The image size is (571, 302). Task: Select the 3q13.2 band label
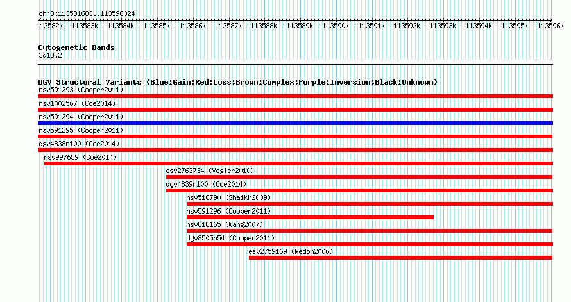(x=50, y=55)
